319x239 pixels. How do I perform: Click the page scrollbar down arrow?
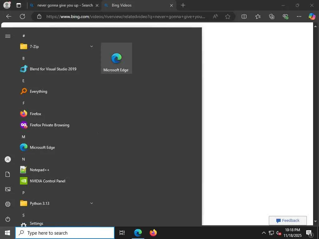(x=316, y=221)
